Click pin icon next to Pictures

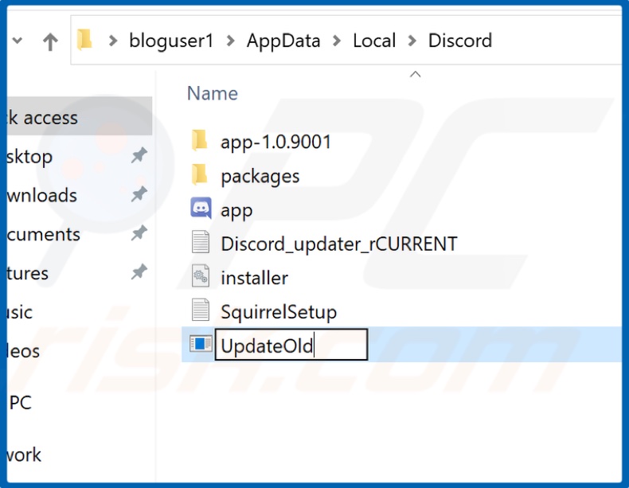(139, 272)
